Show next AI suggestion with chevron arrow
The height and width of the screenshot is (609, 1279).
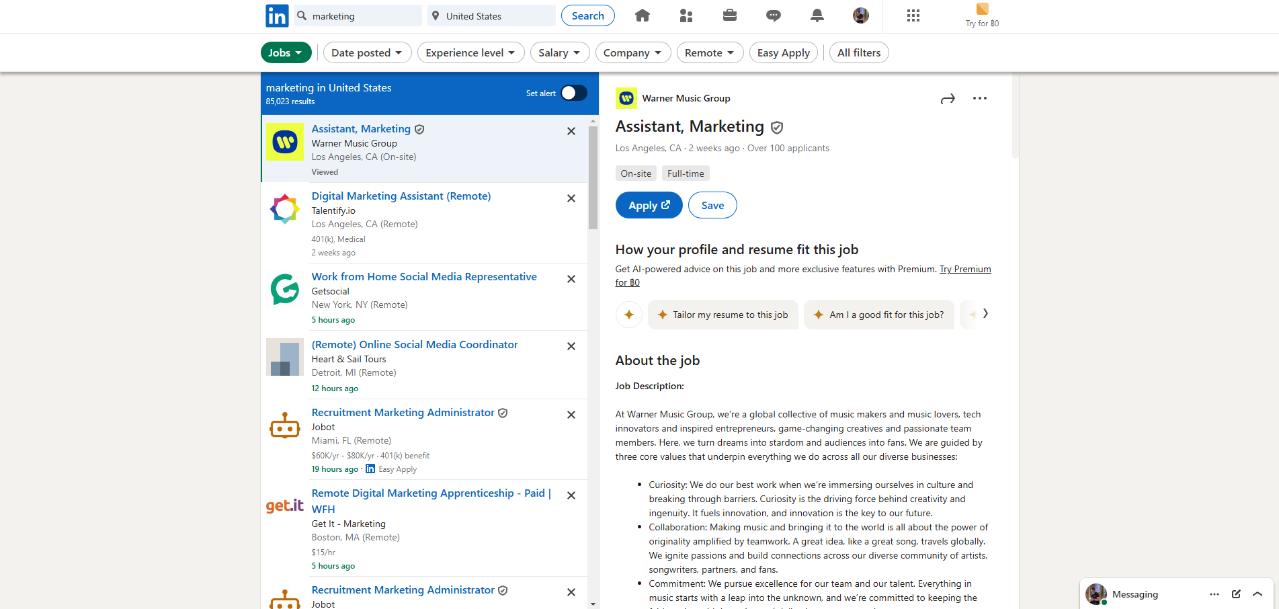985,313
